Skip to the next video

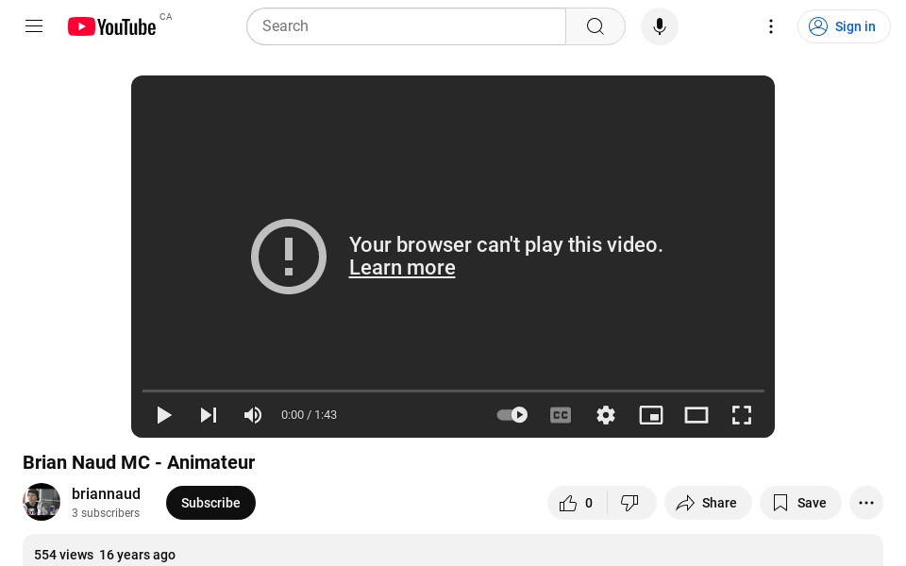[x=209, y=415]
